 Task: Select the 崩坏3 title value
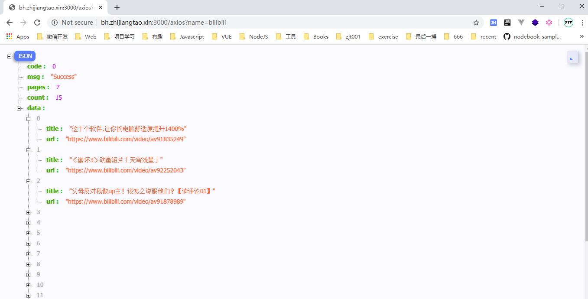pyautogui.click(x=116, y=160)
